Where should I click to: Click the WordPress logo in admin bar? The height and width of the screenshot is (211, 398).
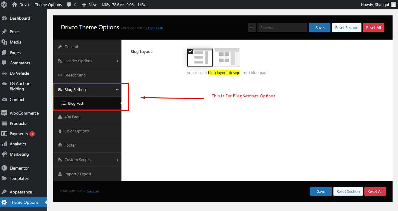(4, 5)
